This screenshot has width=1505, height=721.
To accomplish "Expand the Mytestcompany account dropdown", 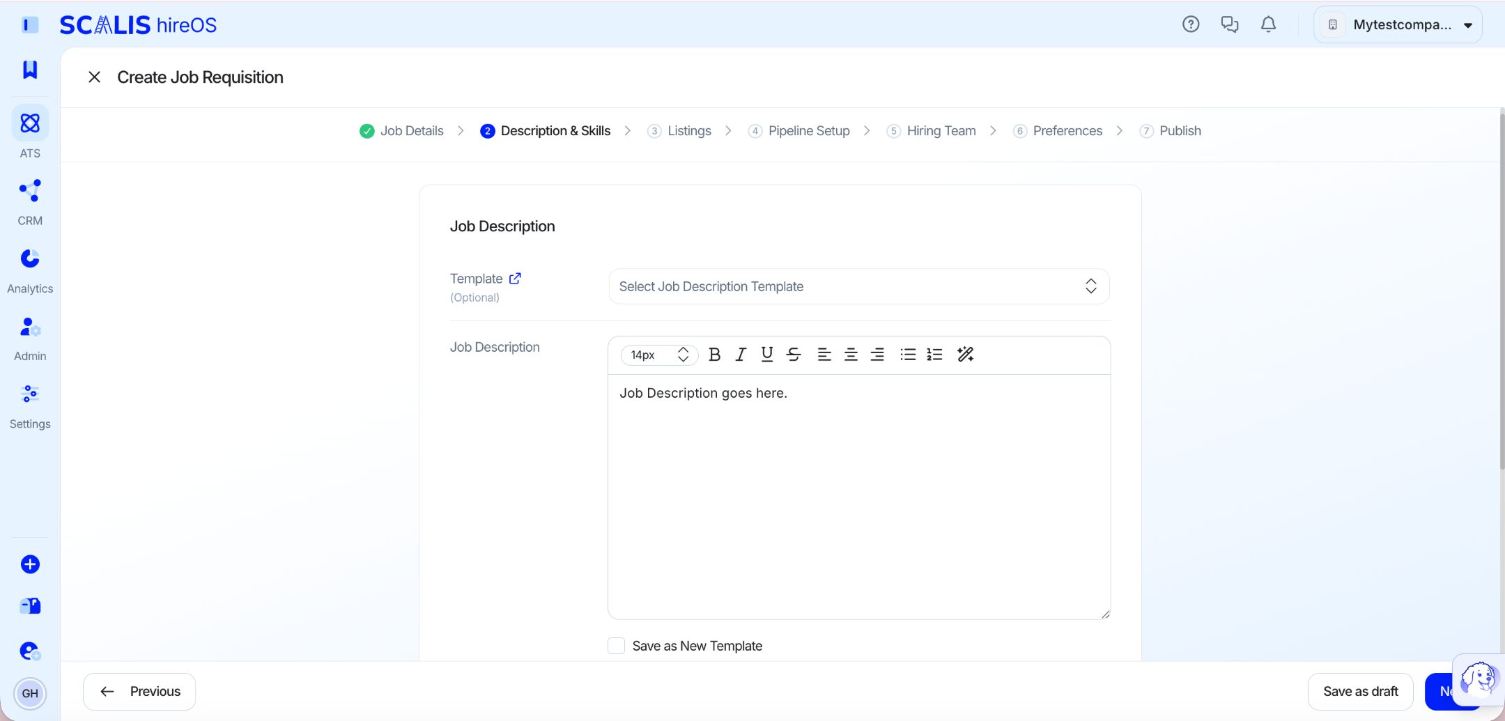I will click(x=1398, y=24).
